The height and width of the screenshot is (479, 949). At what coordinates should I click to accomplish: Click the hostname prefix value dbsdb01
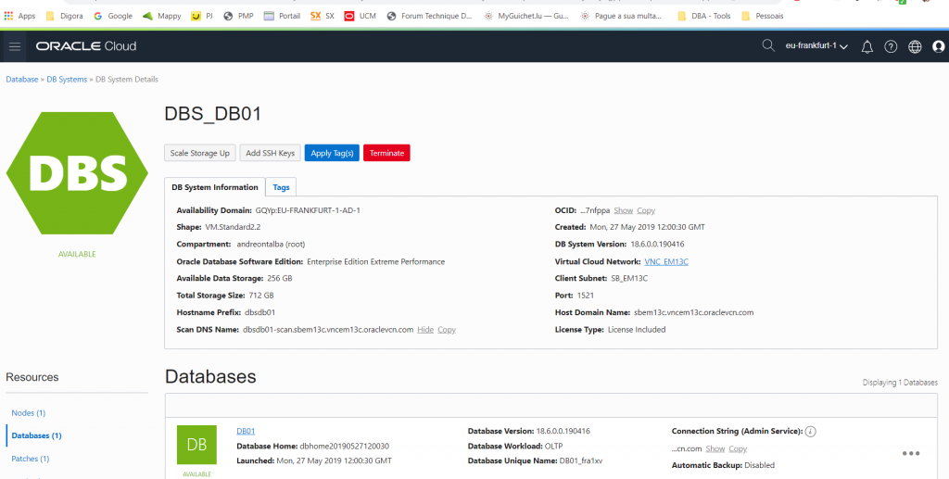(x=259, y=312)
